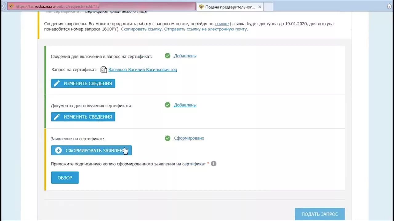Click ОБЗОР to browse for file
The image size is (394, 221).
point(65,178)
